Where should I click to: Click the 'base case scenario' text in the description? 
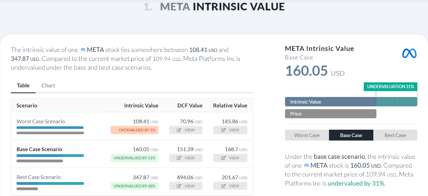pyautogui.click(x=339, y=157)
